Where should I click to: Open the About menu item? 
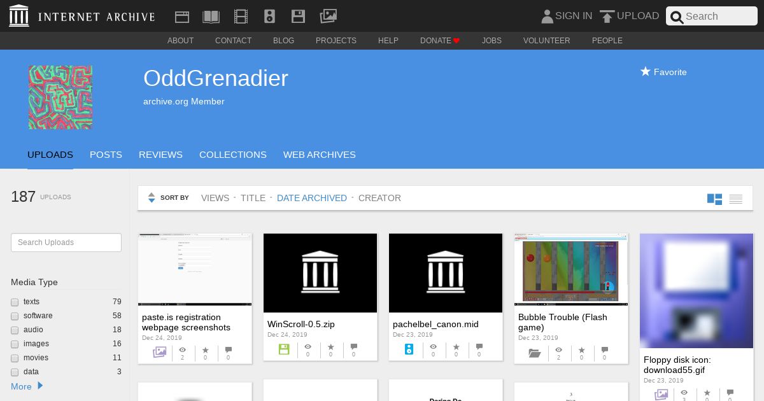[x=180, y=41]
